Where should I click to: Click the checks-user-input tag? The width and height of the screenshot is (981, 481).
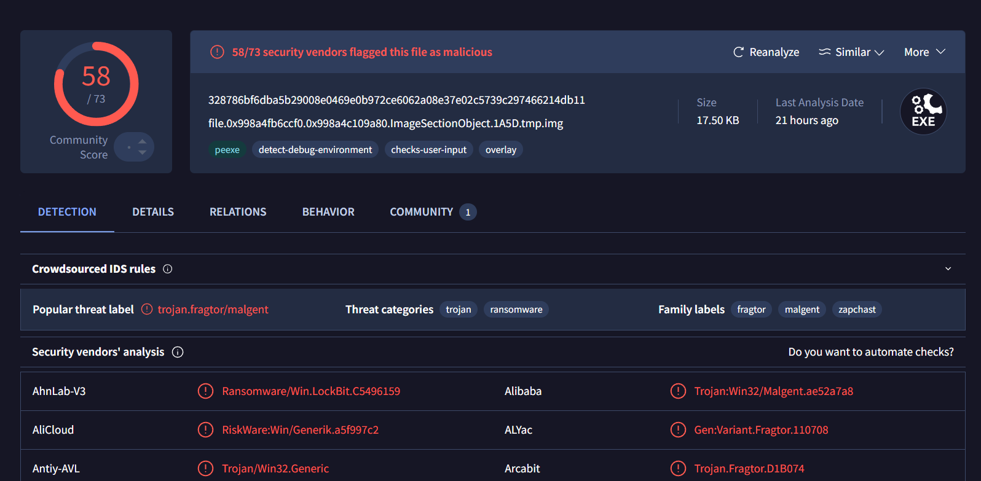point(429,150)
